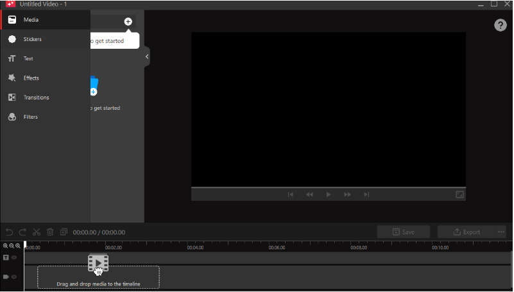Click the trash delete icon
Screen dimensions: 514x292
[50, 232]
